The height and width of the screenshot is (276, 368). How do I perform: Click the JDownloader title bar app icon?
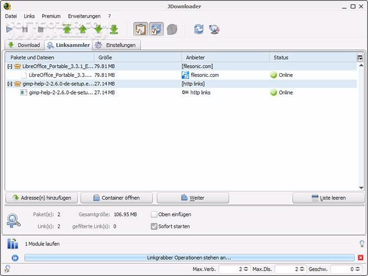(x=7, y=6)
